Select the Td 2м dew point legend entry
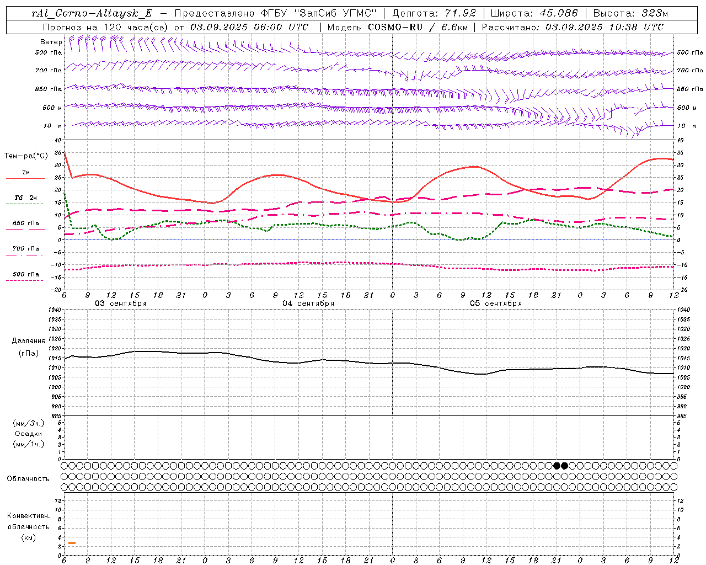The width and height of the screenshot is (706, 565). (25, 198)
